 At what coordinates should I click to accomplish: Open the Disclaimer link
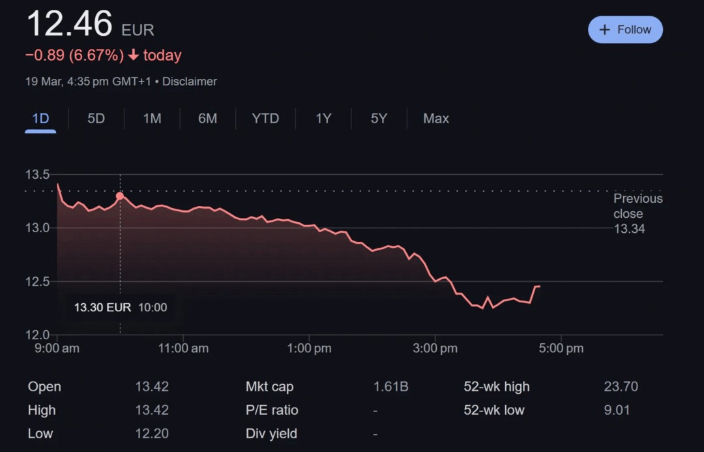189,82
